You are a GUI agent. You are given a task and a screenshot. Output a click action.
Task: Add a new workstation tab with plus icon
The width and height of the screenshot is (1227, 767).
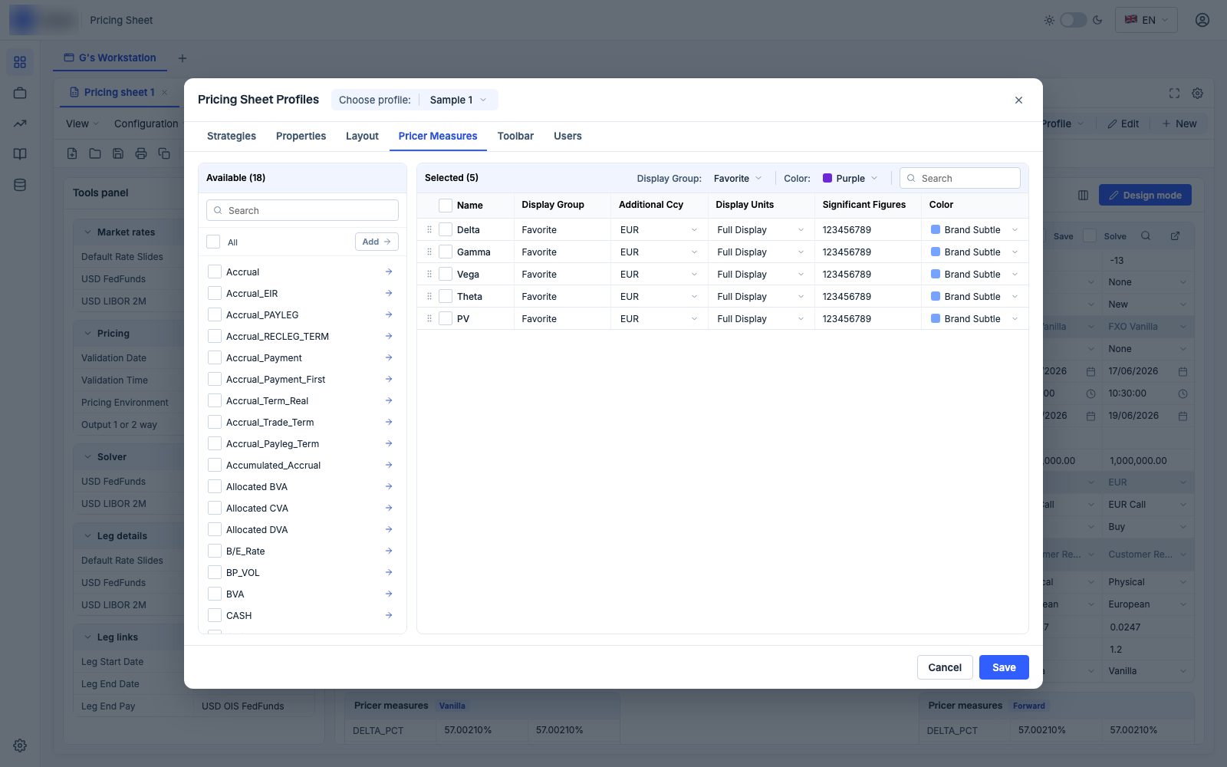[x=183, y=58]
